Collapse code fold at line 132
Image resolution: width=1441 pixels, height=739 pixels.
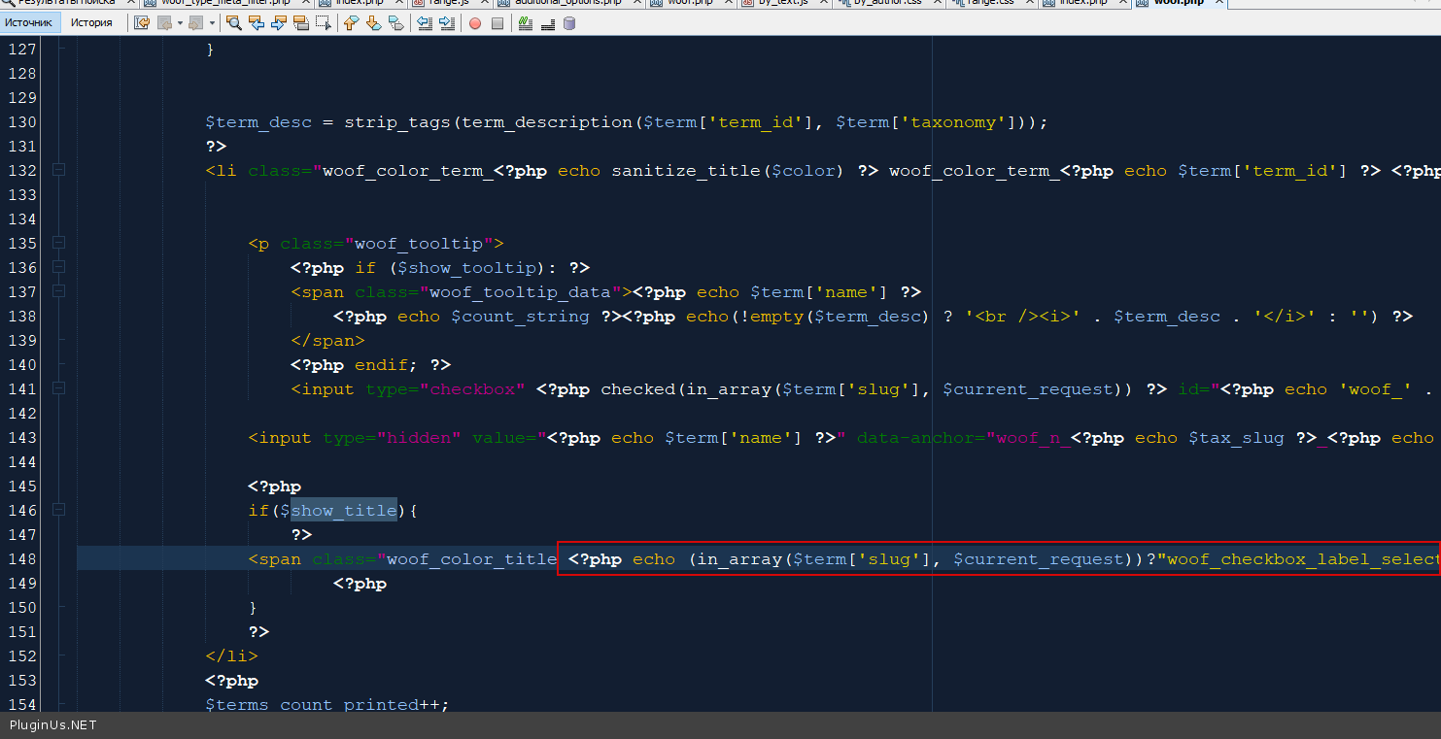58,170
